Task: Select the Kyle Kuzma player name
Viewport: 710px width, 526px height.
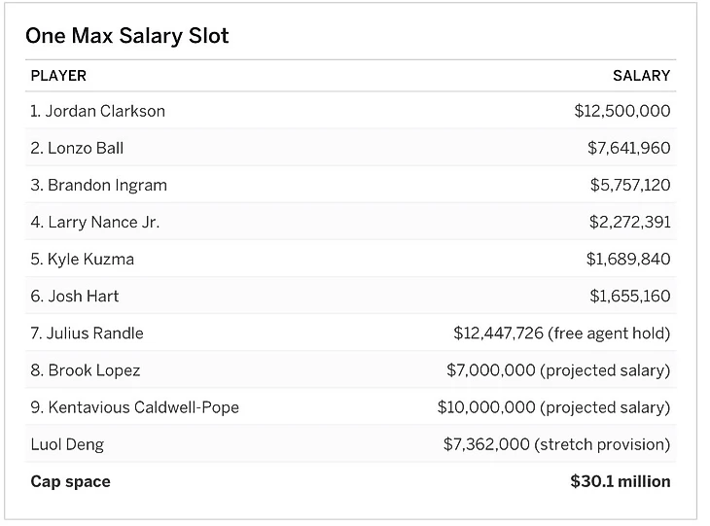Action: pos(83,259)
